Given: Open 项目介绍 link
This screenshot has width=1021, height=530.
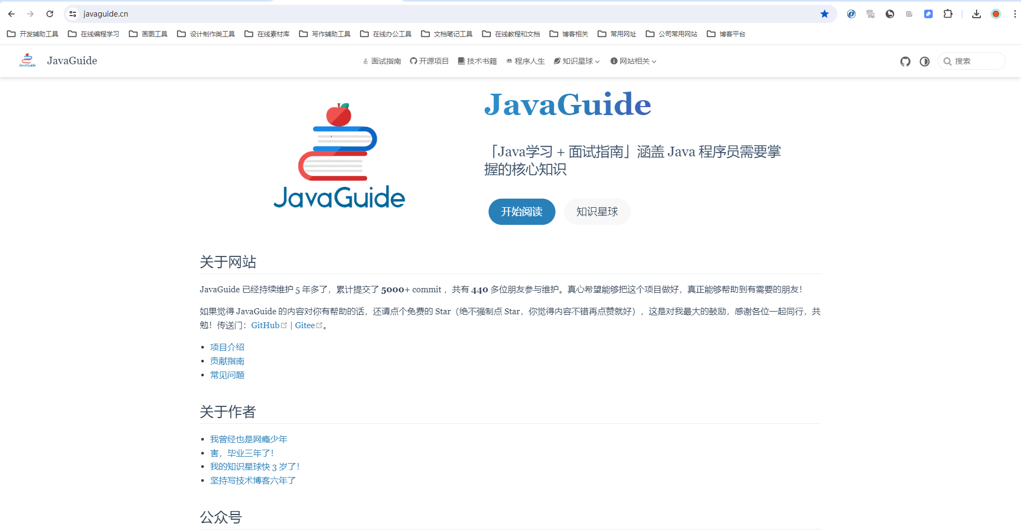Looking at the screenshot, I should tap(227, 347).
